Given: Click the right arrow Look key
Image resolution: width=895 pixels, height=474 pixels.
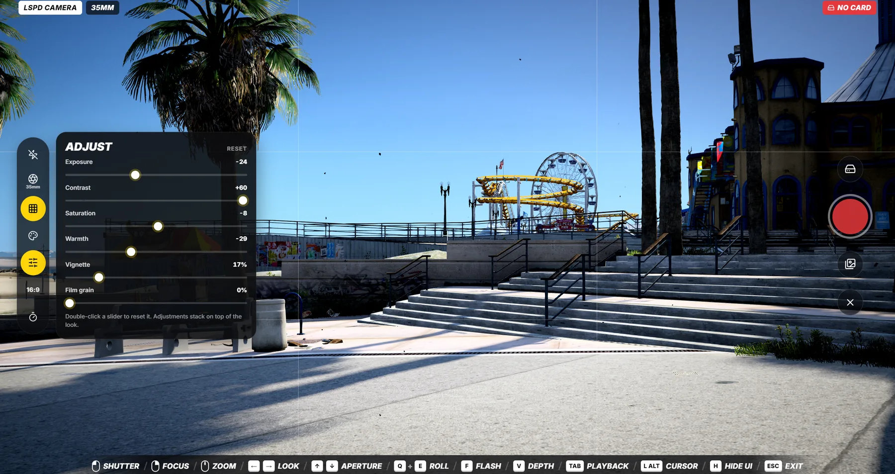Looking at the screenshot, I should tap(268, 466).
